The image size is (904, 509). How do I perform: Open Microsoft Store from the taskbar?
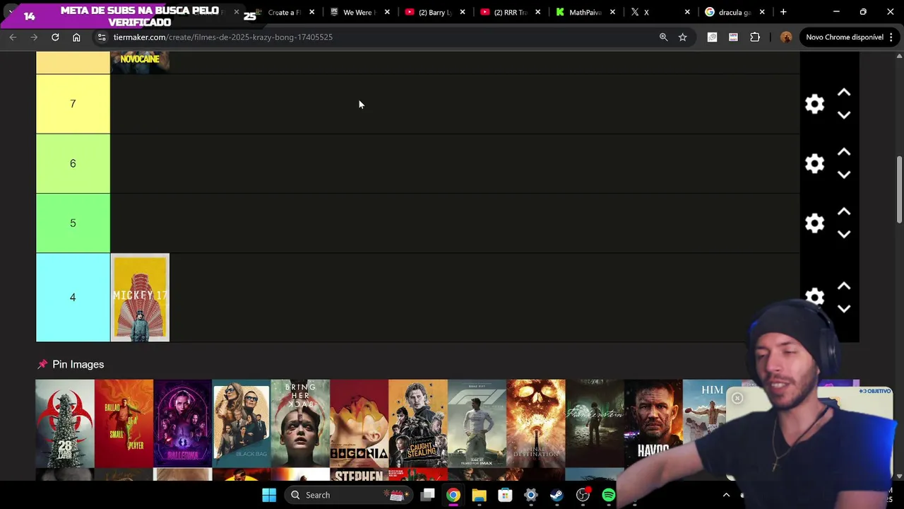[x=505, y=495]
